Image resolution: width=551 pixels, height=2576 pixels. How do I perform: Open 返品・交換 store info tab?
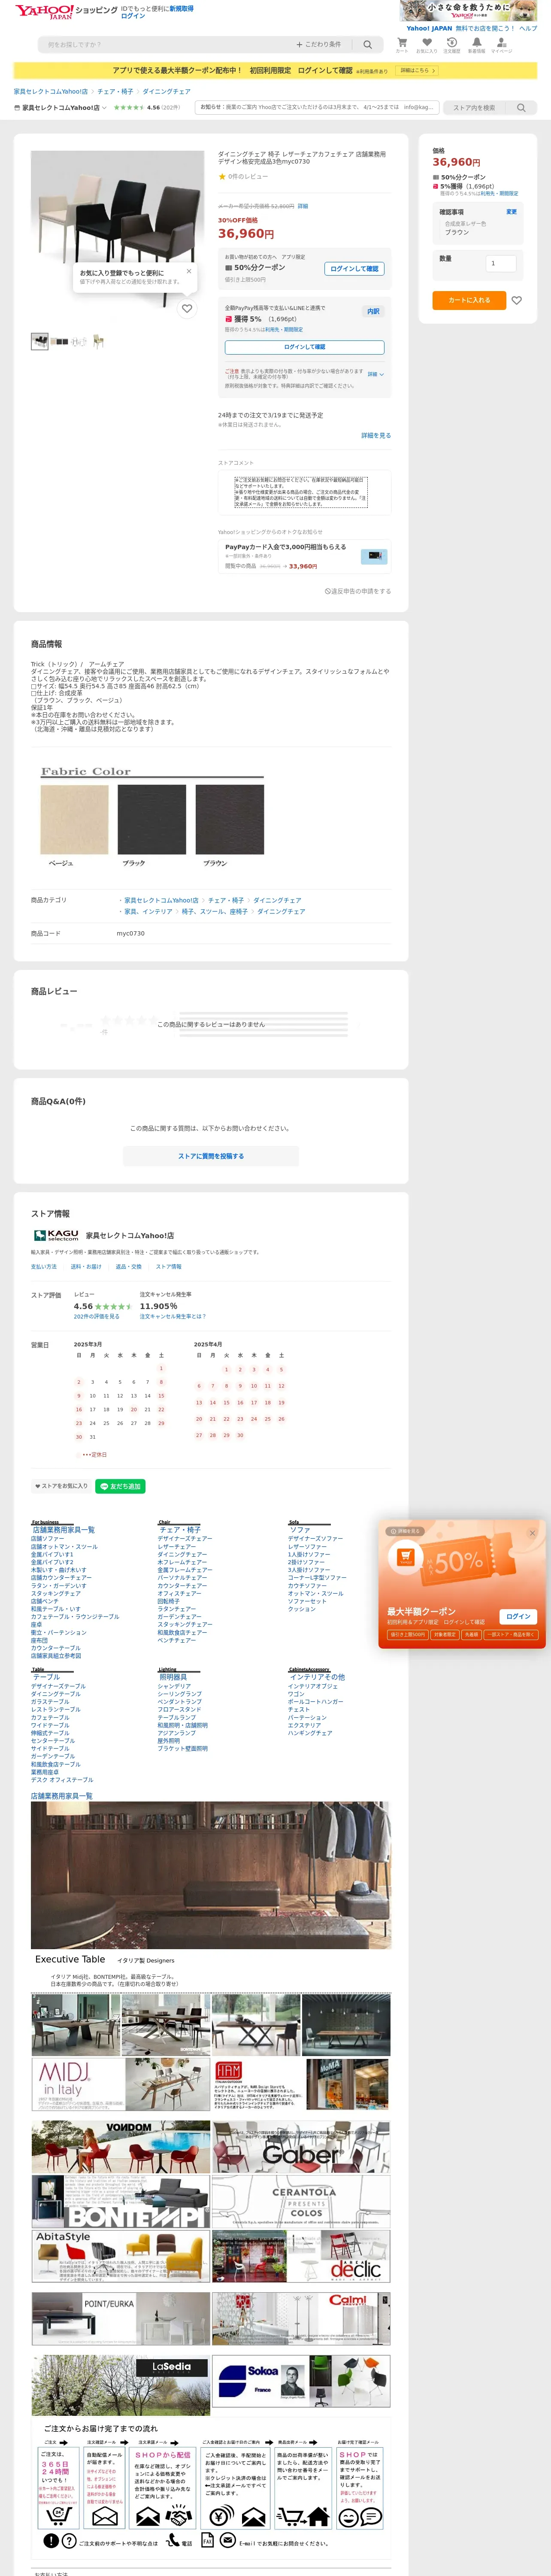tap(129, 1266)
